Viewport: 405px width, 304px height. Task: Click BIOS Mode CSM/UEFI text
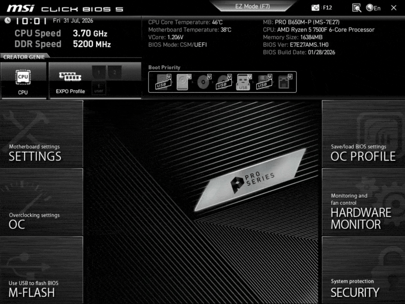178,45
